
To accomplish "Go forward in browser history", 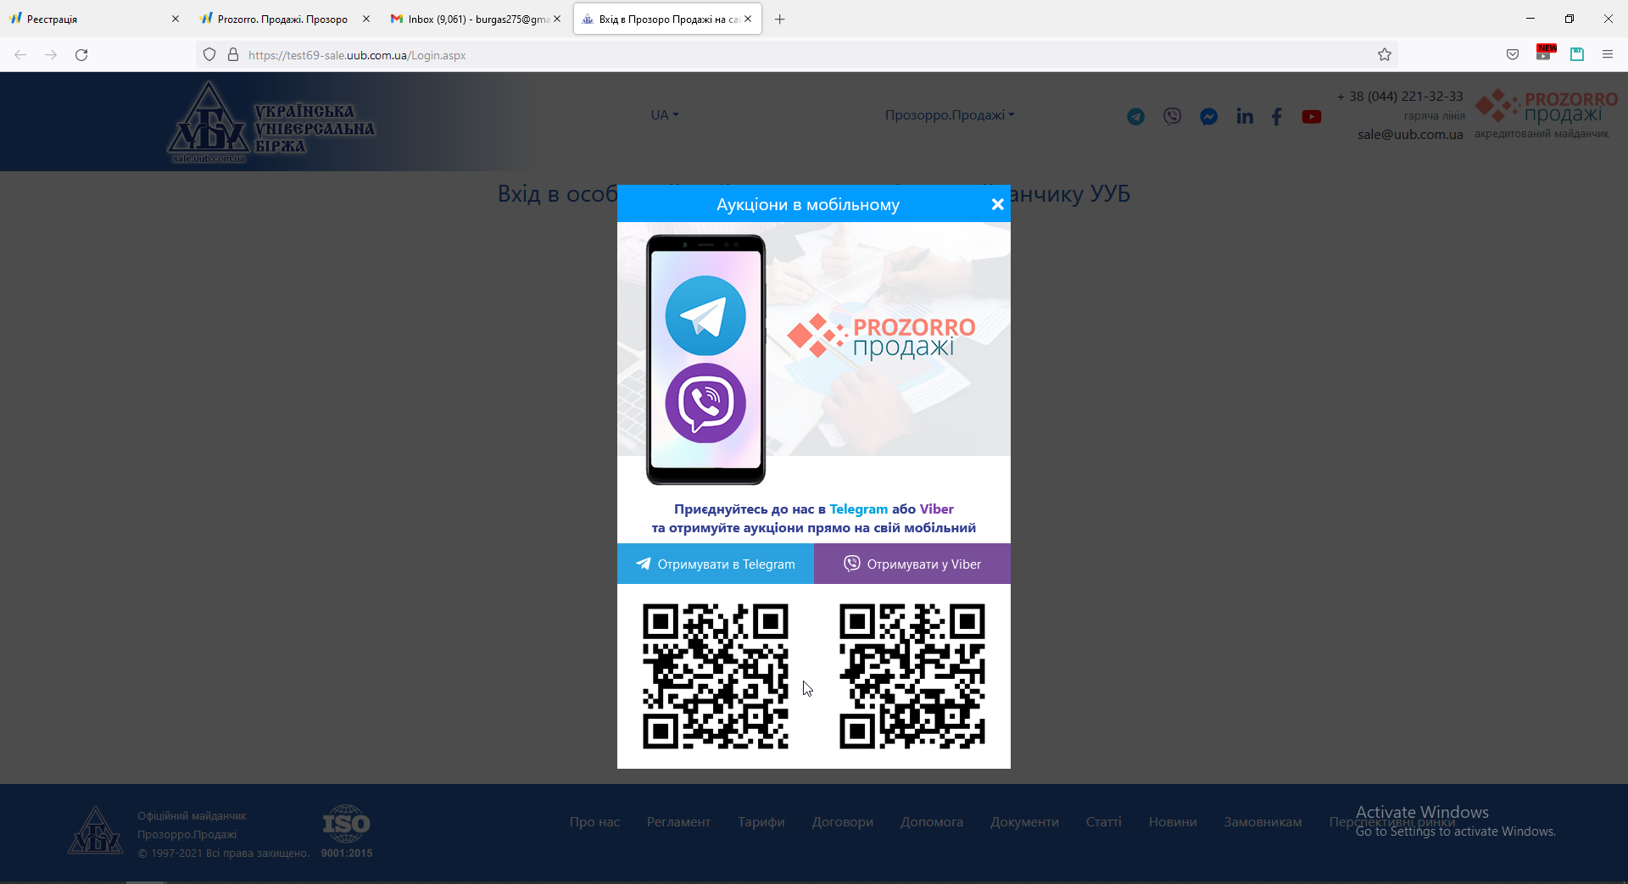I will [51, 55].
